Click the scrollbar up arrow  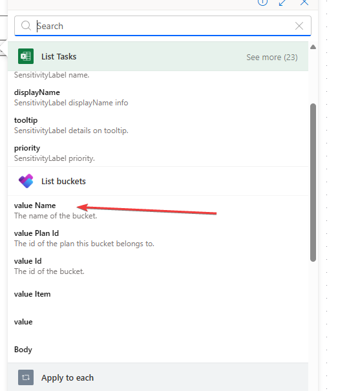313,47
